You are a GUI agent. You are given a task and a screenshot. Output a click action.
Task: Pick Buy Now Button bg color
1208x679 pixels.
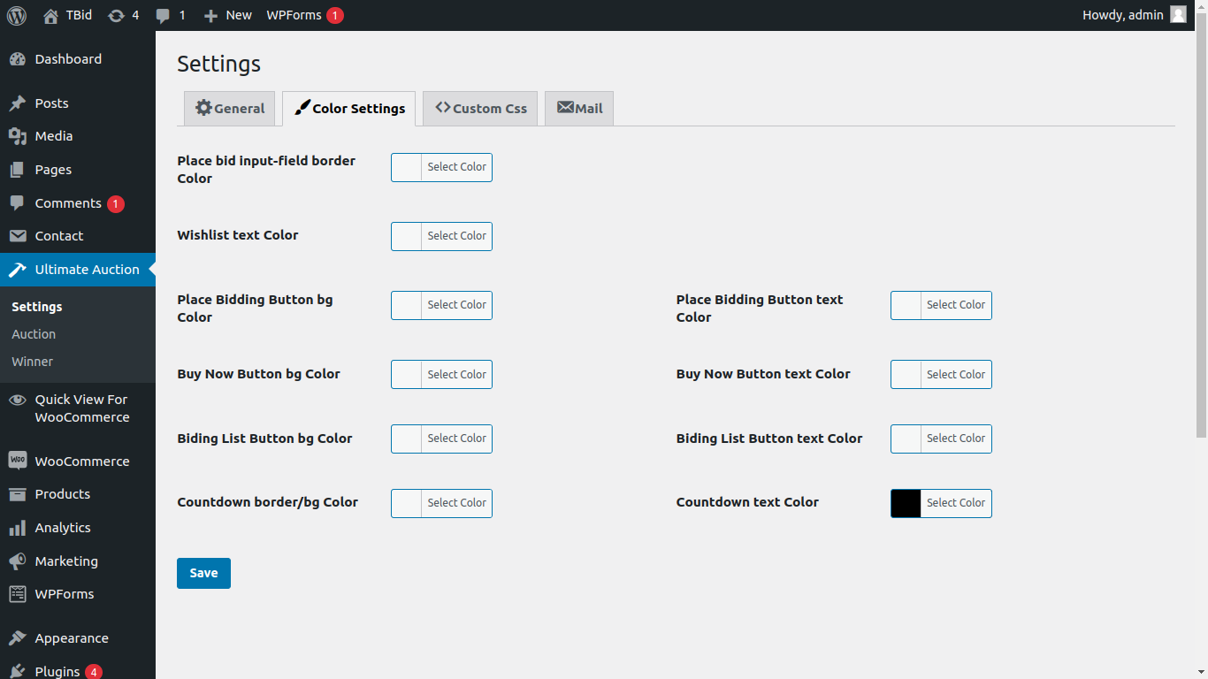[441, 375]
